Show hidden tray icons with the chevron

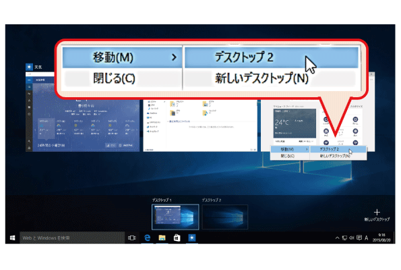[x=337, y=238]
